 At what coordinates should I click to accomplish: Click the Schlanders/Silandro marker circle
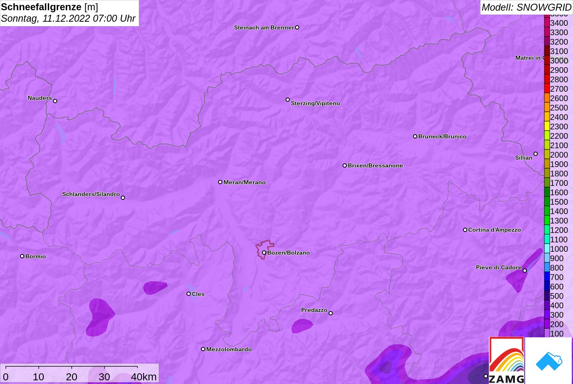point(123,198)
